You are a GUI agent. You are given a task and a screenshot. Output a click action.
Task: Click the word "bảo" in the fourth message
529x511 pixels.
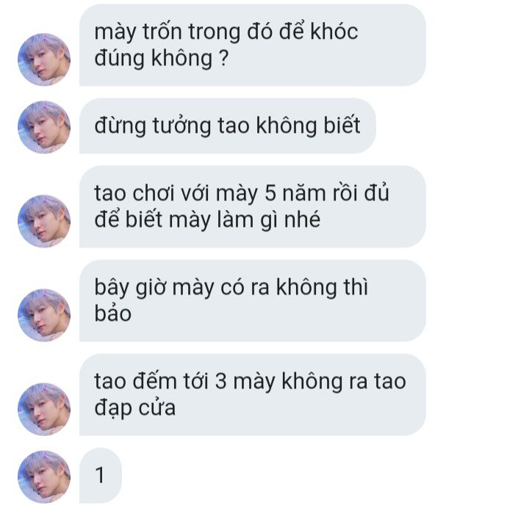112,314
